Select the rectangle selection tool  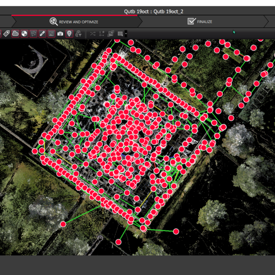120,33
